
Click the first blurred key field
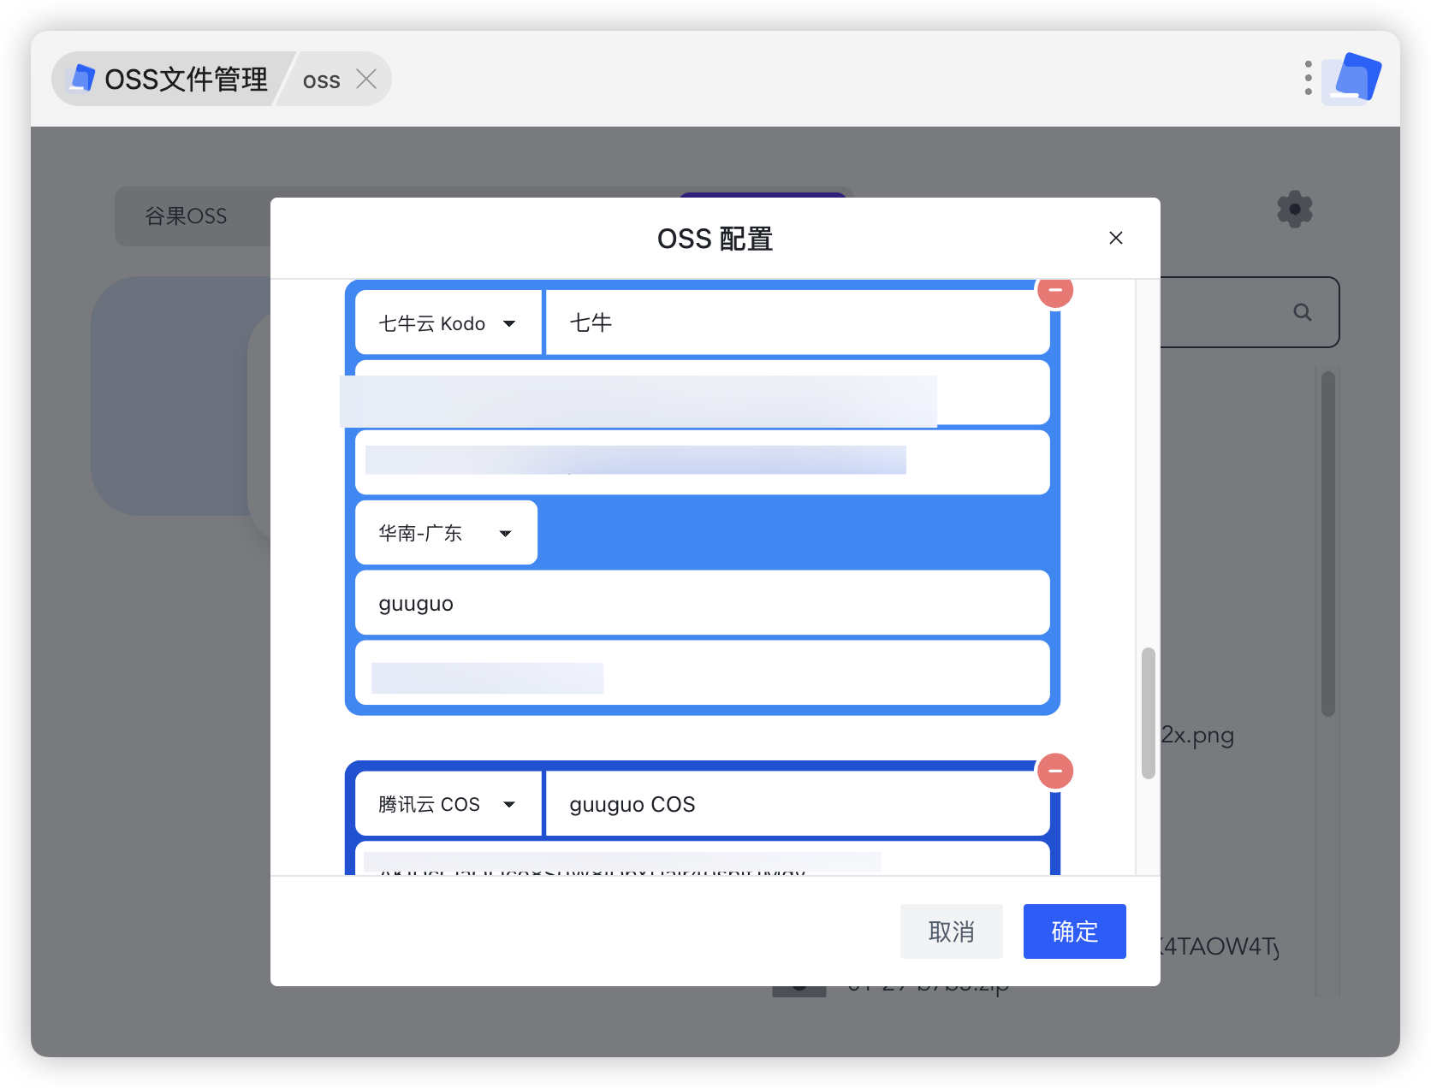(703, 393)
